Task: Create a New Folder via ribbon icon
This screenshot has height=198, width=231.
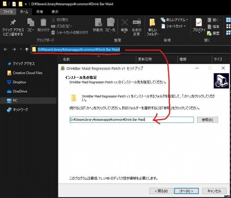Action: 152,23
